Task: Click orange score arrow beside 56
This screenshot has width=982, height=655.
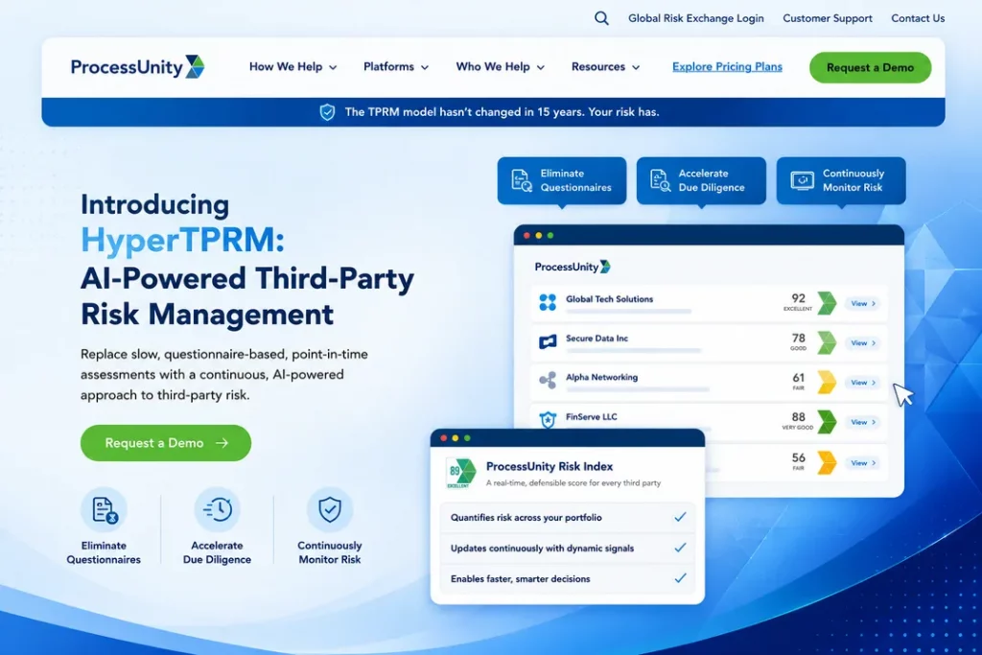Action: coord(827,463)
